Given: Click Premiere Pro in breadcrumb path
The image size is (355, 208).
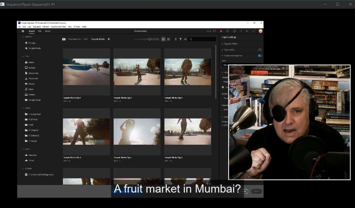Looking at the screenshot, I should click(x=75, y=39).
